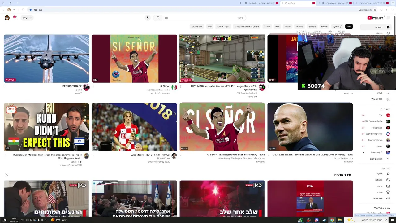
Task: Click the search magnifier button
Action: pos(158,18)
